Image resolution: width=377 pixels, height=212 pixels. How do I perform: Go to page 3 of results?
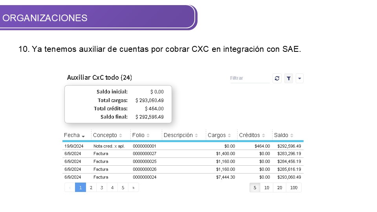pos(102,188)
